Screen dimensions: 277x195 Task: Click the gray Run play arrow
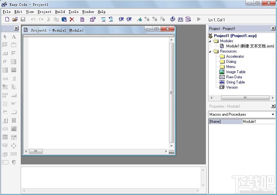click(x=199, y=19)
